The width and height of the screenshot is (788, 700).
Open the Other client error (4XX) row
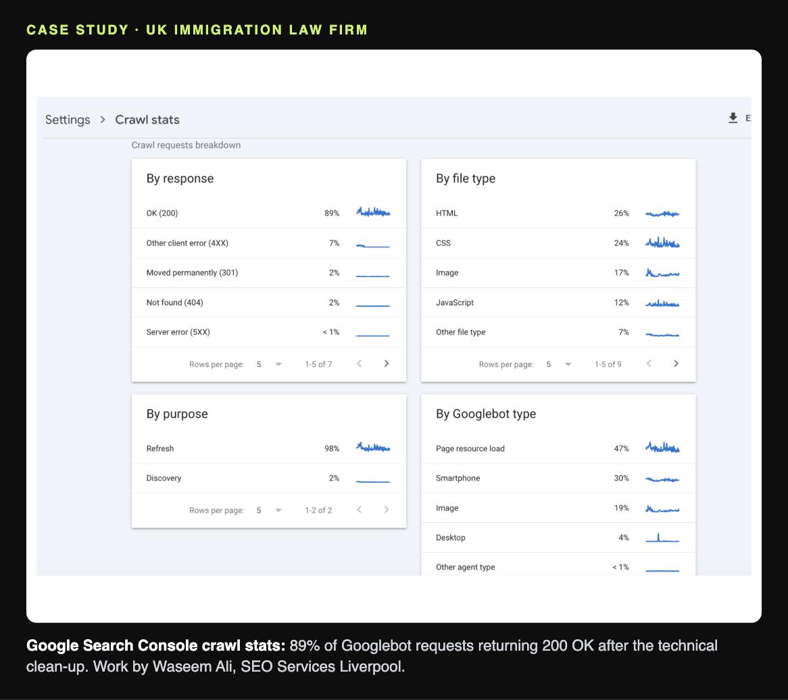pyautogui.click(x=269, y=243)
